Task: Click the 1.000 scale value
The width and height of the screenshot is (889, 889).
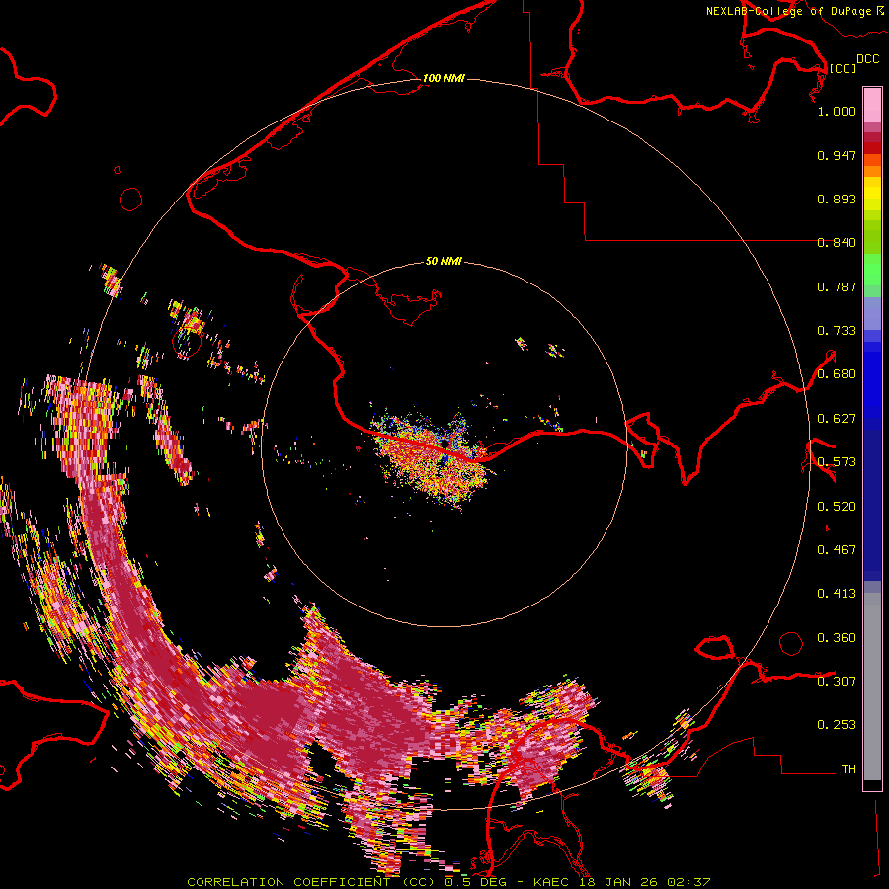Action: pos(837,111)
